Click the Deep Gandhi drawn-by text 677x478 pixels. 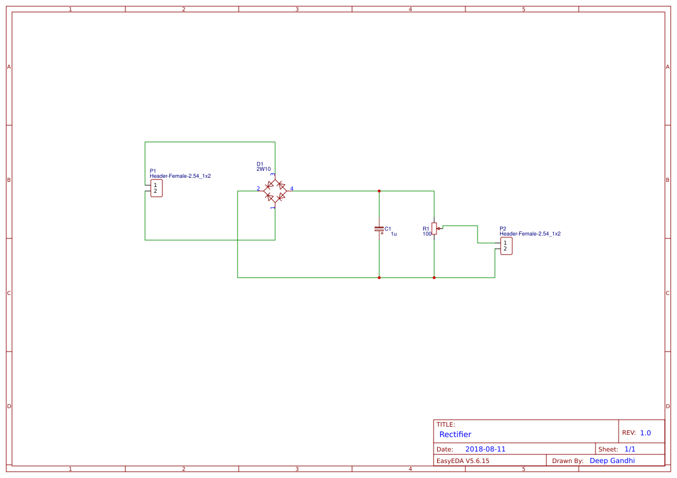[x=612, y=460]
